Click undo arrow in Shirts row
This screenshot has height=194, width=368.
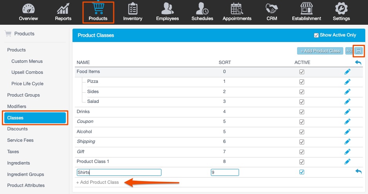tap(358, 172)
